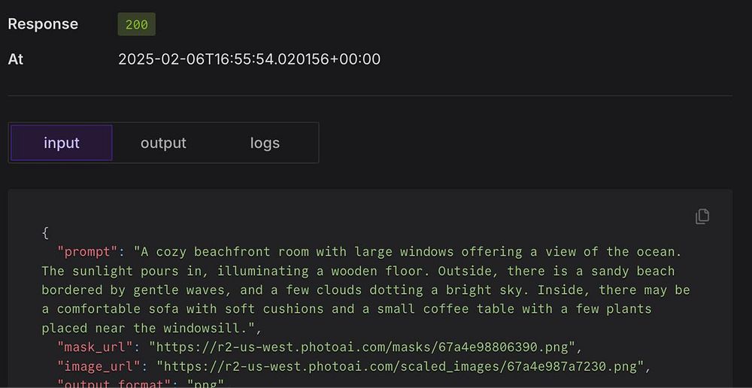752x388 pixels.
Task: Click the opening curly brace
Action: click(45, 232)
